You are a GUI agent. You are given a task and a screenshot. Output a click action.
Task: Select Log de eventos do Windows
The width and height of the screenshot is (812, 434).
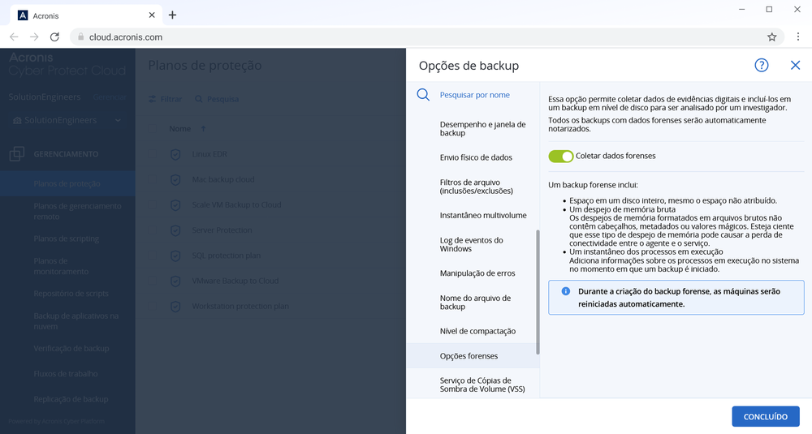tap(471, 244)
